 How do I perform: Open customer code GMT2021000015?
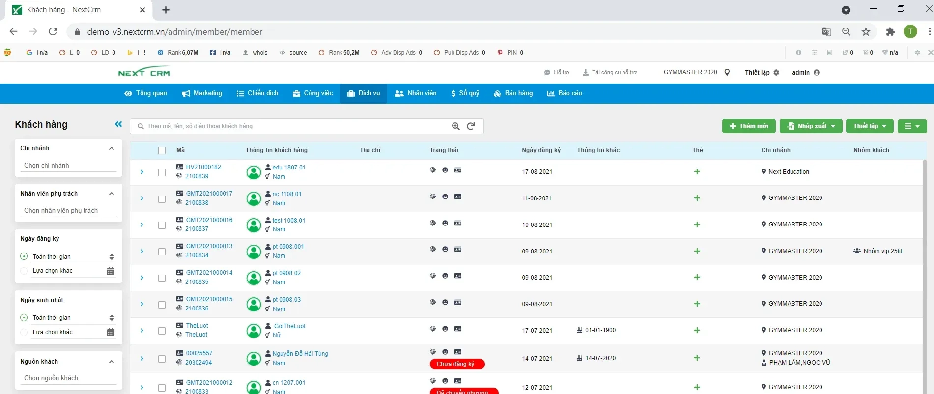click(x=209, y=299)
